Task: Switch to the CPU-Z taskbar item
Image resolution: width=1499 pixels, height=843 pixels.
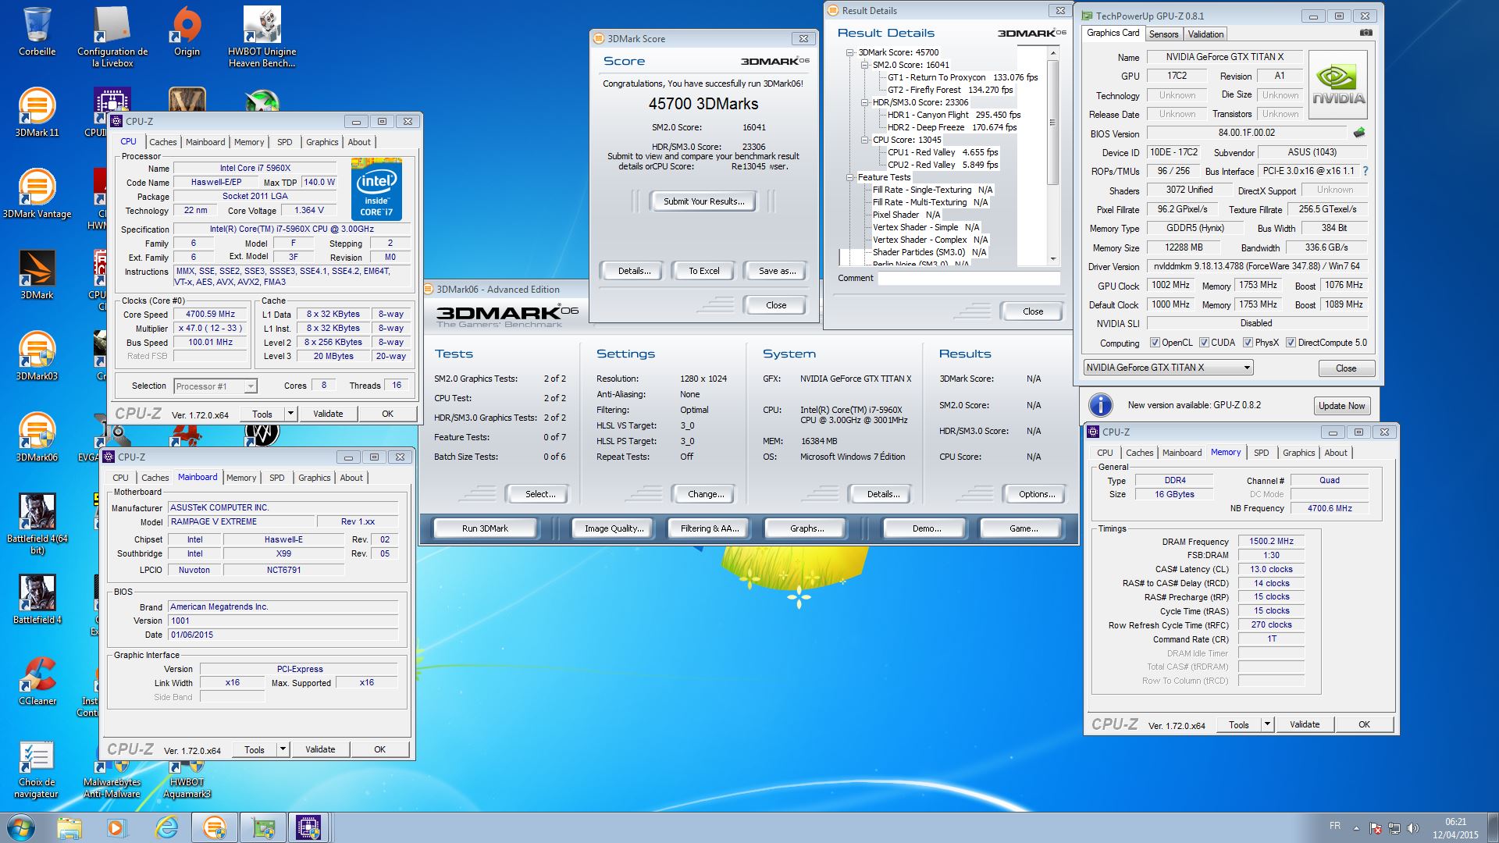Action: point(308,827)
